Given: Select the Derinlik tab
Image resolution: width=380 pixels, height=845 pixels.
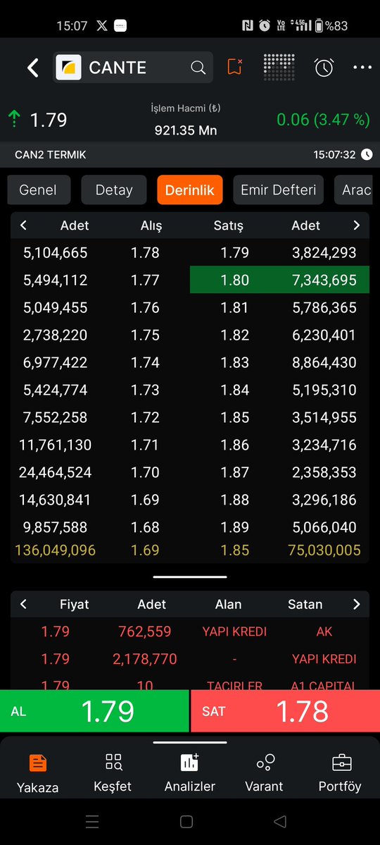Looking at the screenshot, I should tap(189, 190).
